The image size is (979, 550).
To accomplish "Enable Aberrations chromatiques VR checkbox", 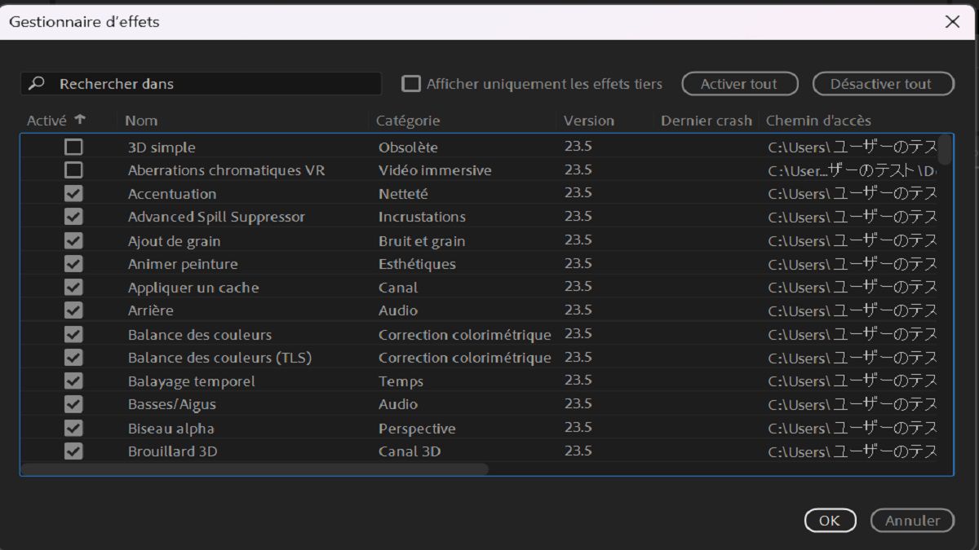I will coord(74,170).
